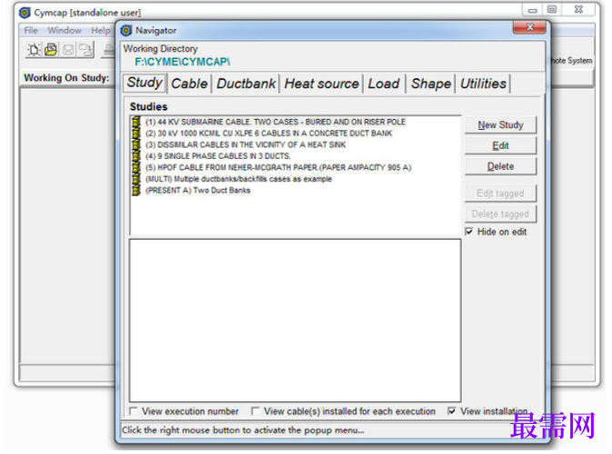Click the icon beside study (5) HPOF CABLE
612x454 pixels.
[135, 167]
